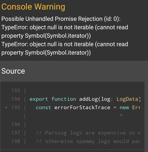Tap the Parsing logs are expensive comment
148x152 pixels.
pos(88,133)
